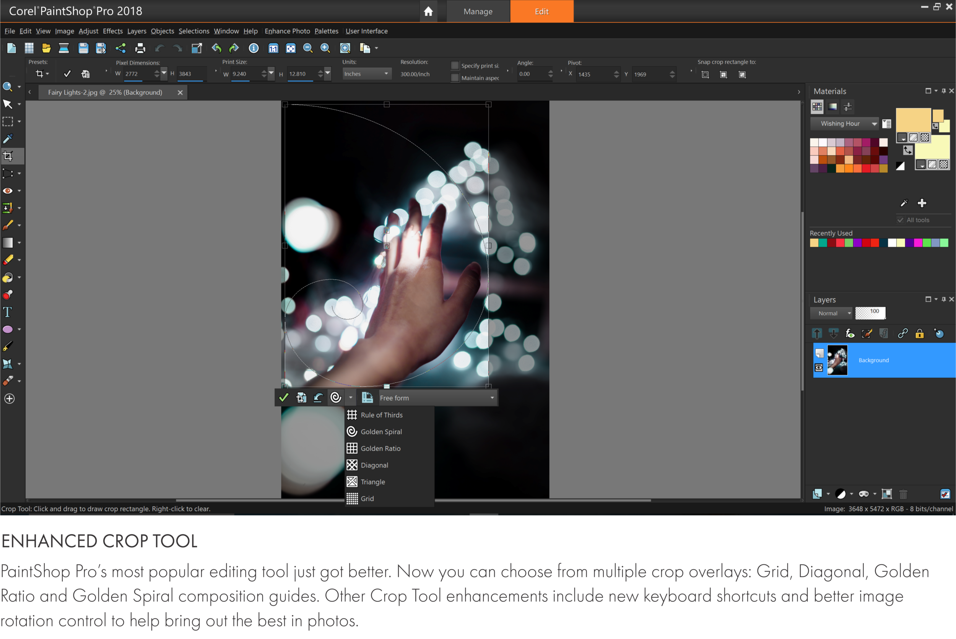
Task: Select the Crop tool
Action: [x=8, y=156]
